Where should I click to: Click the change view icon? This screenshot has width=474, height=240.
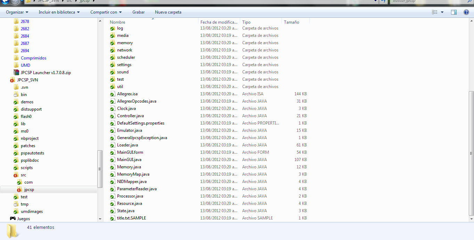pos(435,12)
